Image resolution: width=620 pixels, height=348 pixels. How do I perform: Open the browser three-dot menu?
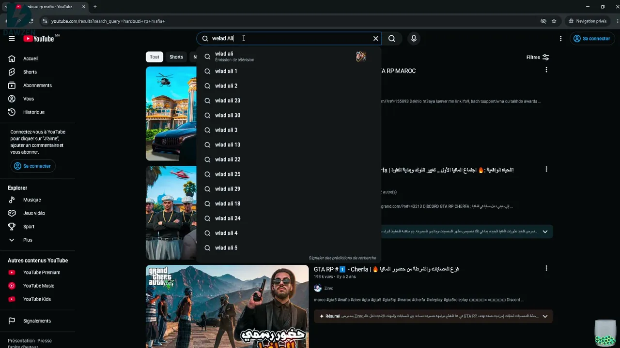[x=618, y=21]
